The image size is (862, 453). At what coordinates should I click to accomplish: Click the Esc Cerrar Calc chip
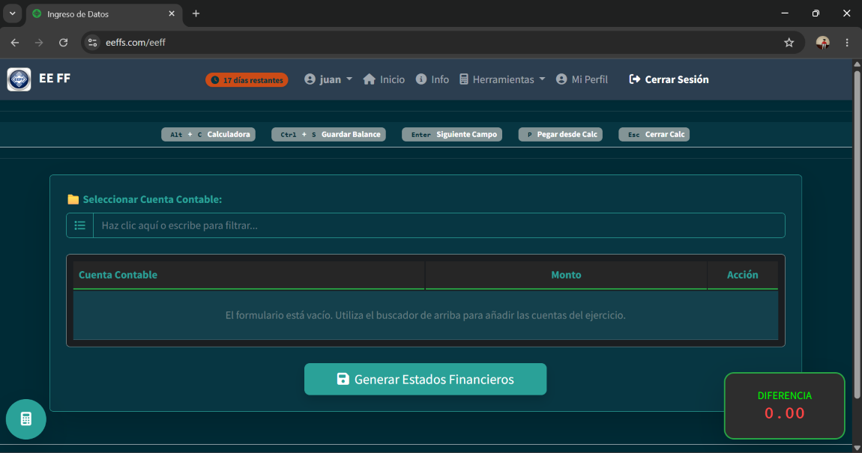(x=654, y=135)
